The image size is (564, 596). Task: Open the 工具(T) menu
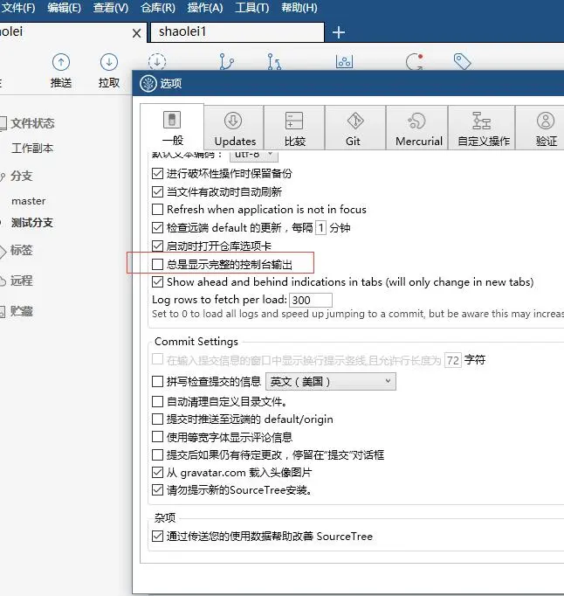[251, 8]
